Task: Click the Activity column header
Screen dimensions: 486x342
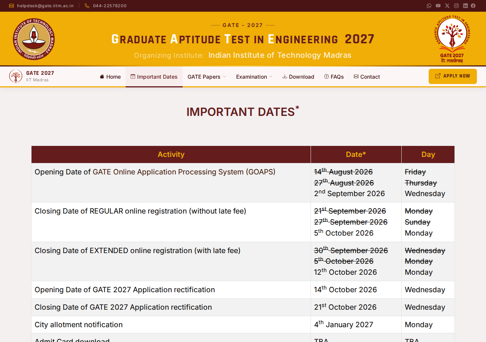Action: [171, 154]
